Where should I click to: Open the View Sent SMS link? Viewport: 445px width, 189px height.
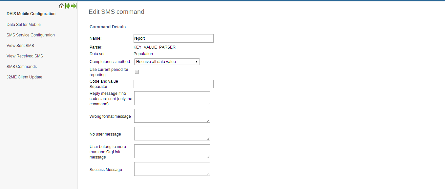pyautogui.click(x=20, y=46)
